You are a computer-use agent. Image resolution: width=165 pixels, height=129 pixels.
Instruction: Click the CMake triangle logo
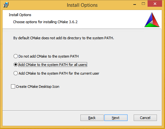tap(152, 20)
